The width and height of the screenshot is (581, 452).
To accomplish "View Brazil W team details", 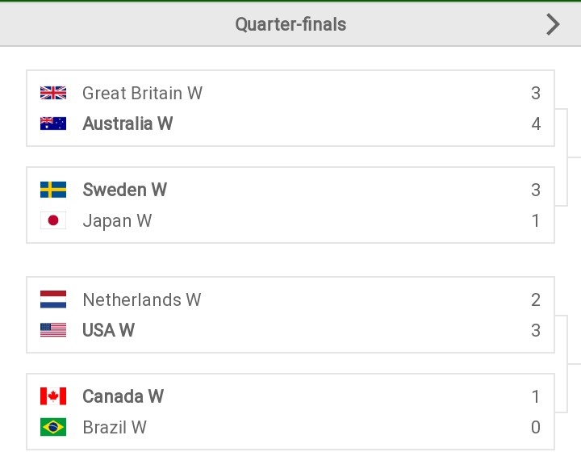I will 115,427.
